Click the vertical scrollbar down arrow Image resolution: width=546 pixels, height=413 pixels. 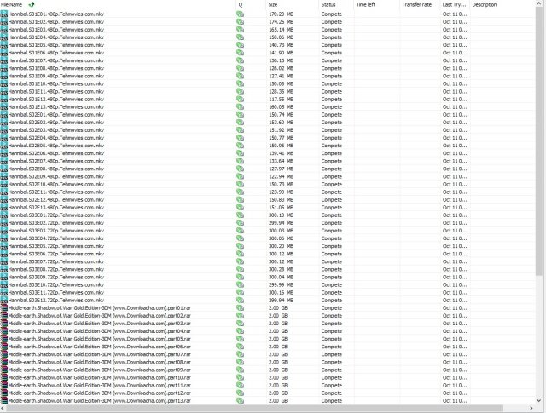pos(539,400)
